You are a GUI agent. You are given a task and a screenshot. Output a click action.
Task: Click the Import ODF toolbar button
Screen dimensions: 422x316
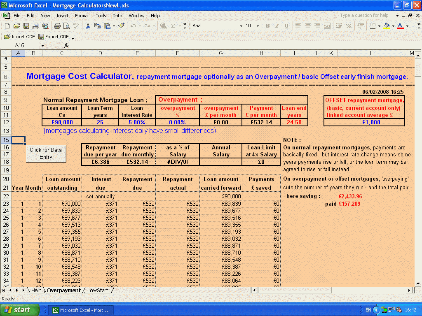click(x=19, y=37)
